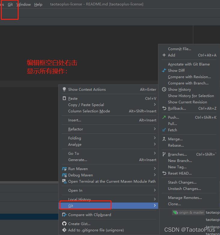Expand the Open In submenu arrow
220x235 pixels.
click(x=155, y=190)
